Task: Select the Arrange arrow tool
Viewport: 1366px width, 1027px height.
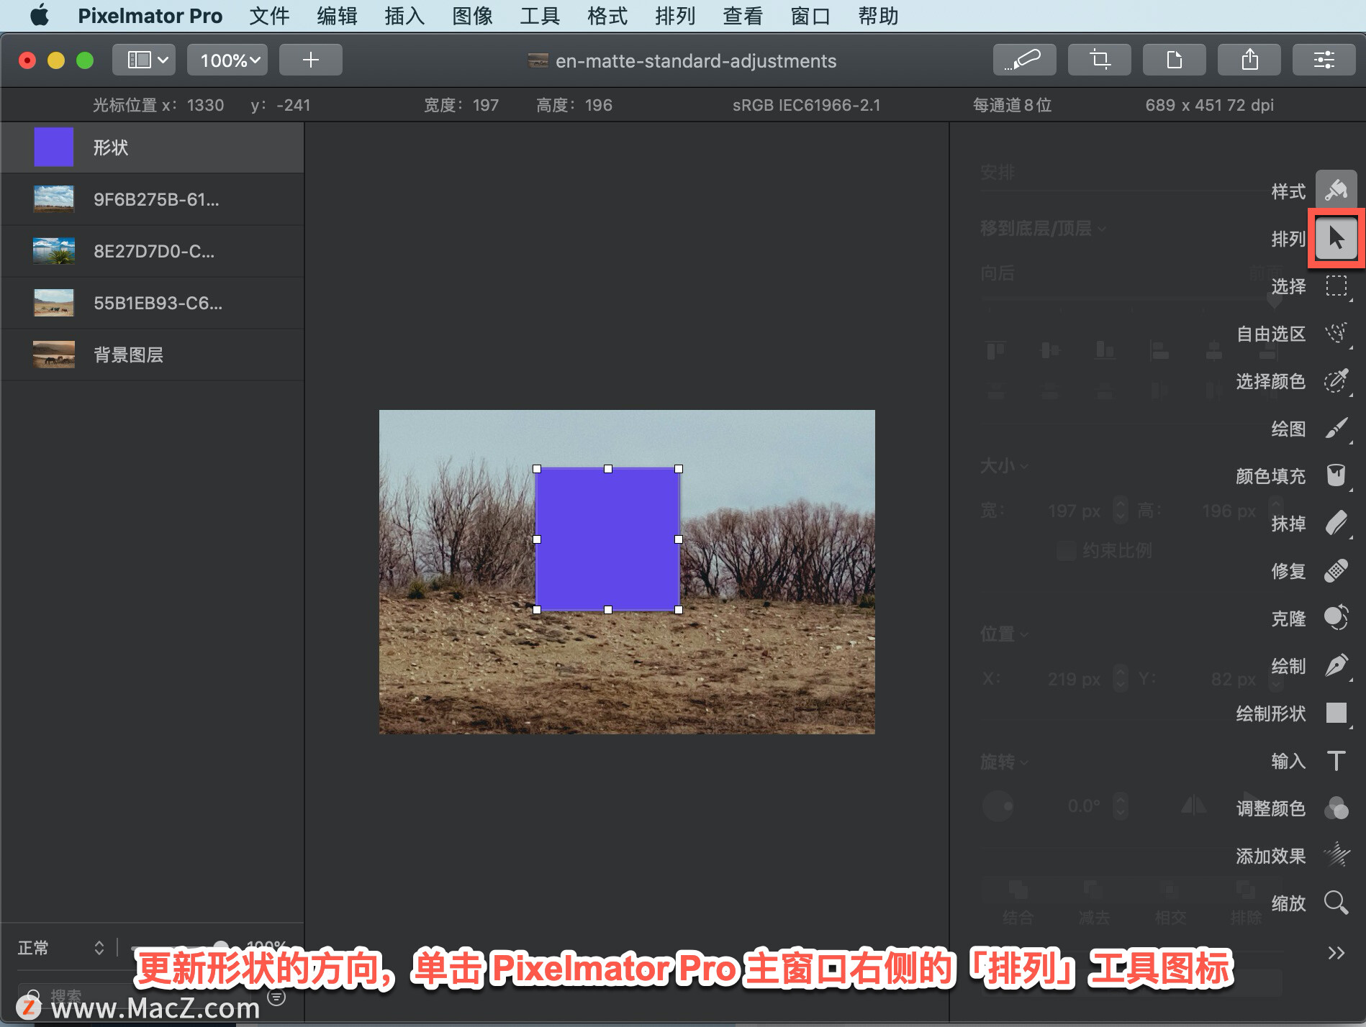Action: tap(1336, 238)
